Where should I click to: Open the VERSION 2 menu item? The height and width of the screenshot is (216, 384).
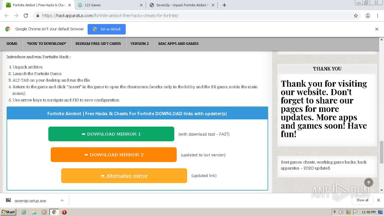pyautogui.click(x=139, y=43)
